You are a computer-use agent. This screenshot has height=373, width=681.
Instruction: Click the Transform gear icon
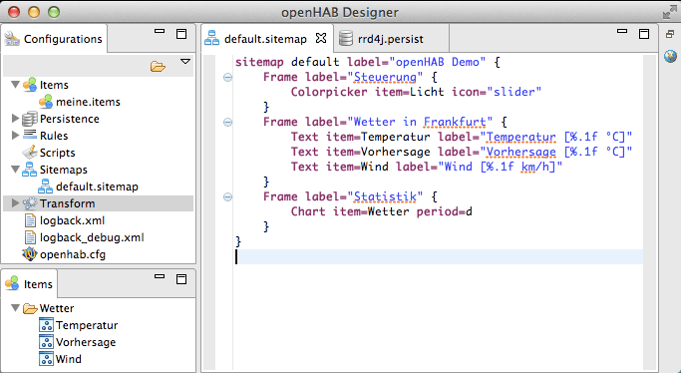tap(30, 203)
